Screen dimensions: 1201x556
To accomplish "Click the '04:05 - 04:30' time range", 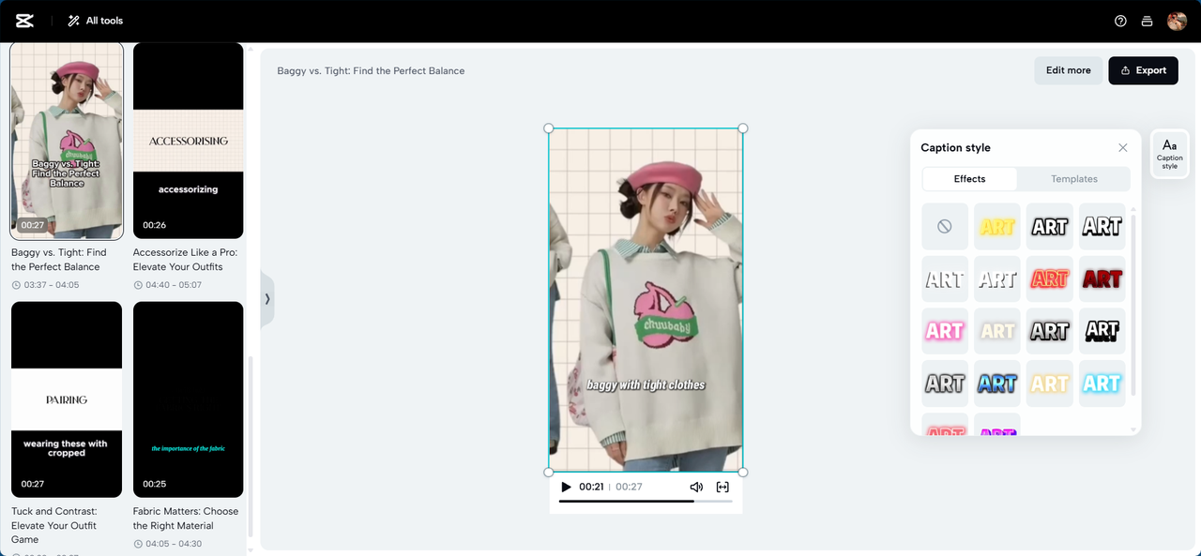I will click(x=174, y=544).
